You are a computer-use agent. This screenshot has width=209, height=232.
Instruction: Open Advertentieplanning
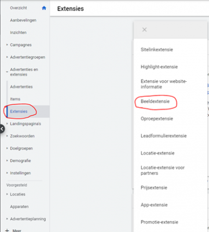point(28,219)
